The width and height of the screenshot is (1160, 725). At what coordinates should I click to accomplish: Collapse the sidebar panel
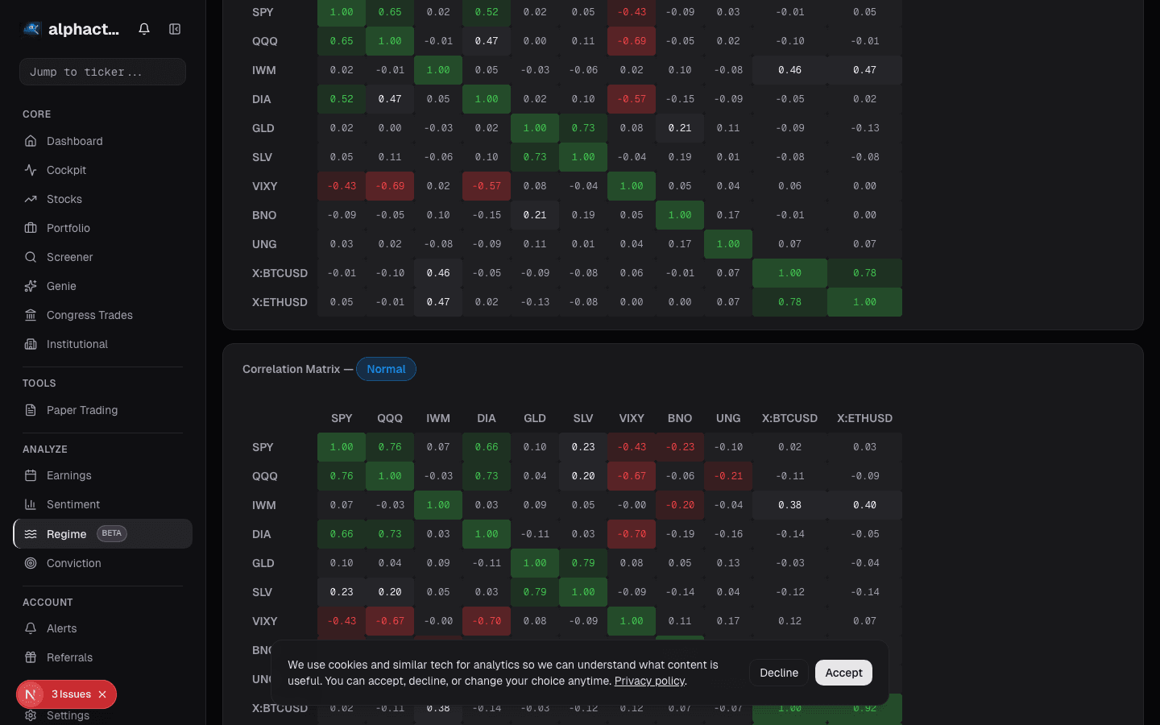[x=175, y=28]
